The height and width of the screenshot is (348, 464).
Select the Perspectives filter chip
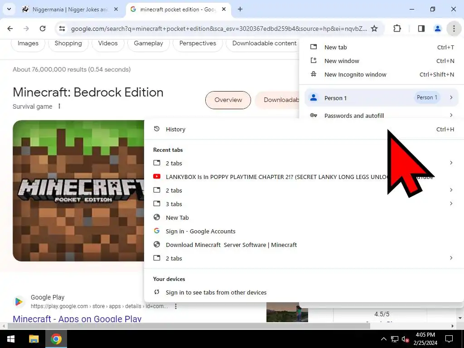tap(198, 43)
